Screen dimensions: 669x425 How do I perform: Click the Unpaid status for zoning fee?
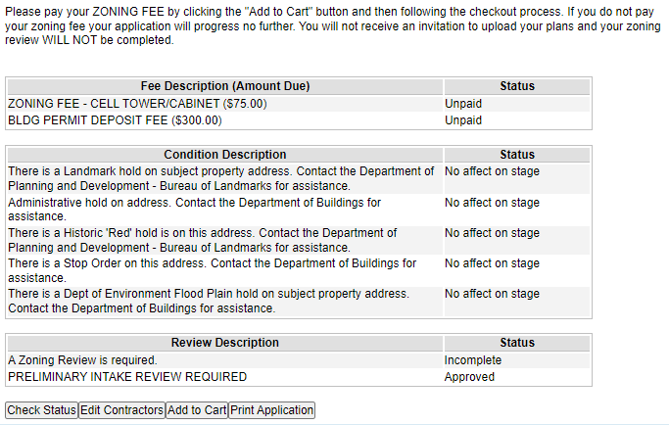[463, 104]
